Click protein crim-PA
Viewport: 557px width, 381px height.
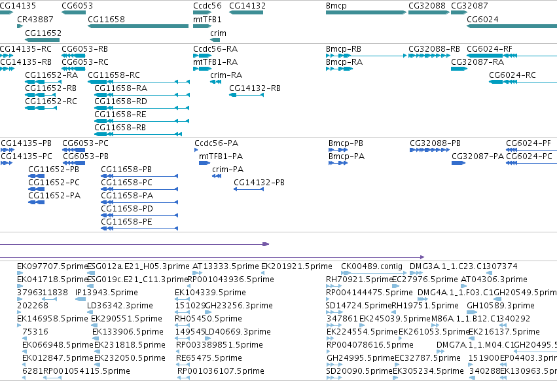[x=217, y=176]
